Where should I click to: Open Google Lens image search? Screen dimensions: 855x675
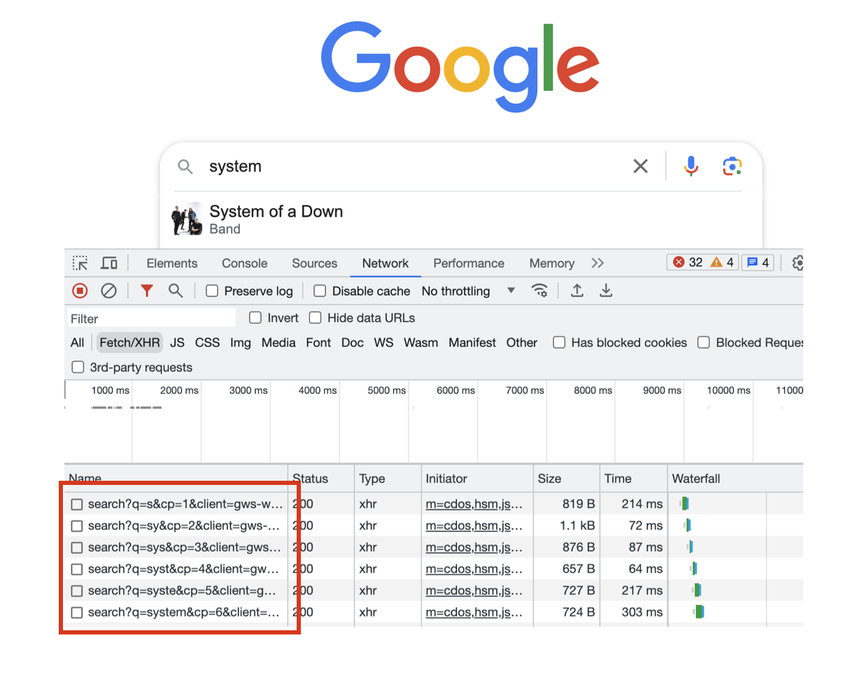point(732,166)
